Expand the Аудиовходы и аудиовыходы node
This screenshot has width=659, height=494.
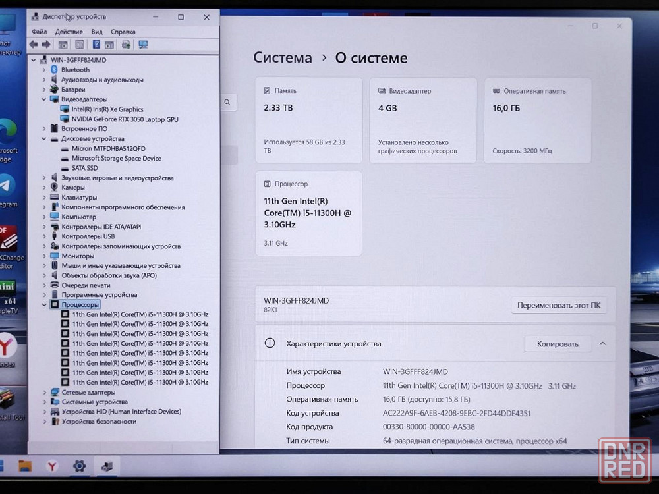click(x=44, y=80)
